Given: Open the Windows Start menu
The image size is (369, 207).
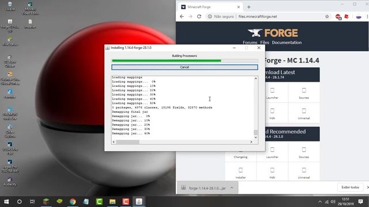Looking at the screenshot, I should [6, 202].
